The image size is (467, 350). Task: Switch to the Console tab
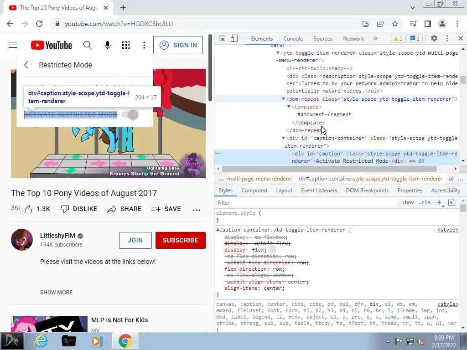(293, 39)
